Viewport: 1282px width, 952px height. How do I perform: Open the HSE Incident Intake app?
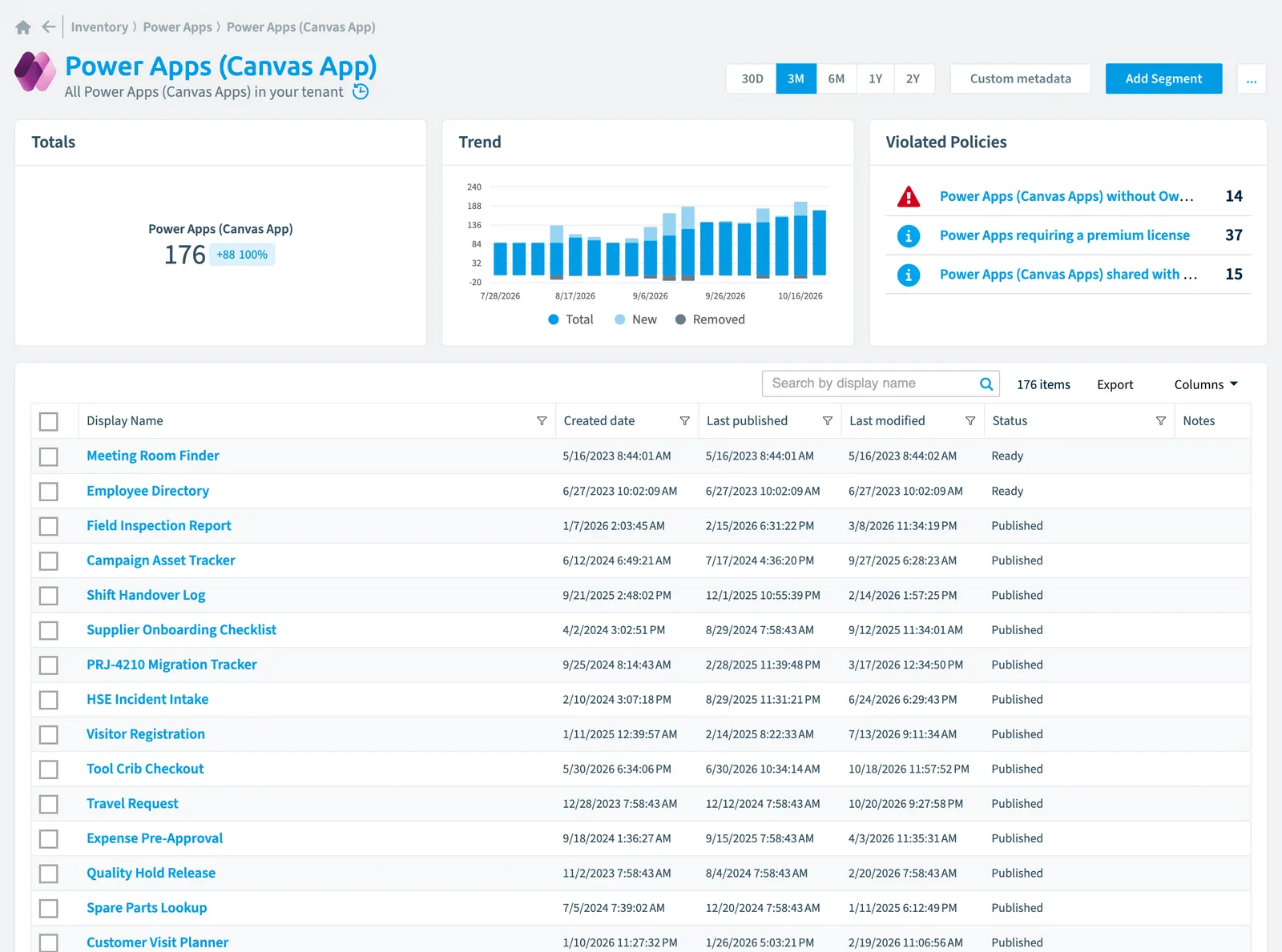[147, 700]
